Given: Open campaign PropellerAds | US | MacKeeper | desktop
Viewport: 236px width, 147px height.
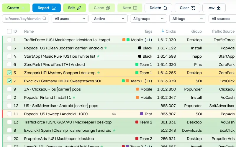Looking at the screenshot, I should pyautogui.click(x=59, y=138).
